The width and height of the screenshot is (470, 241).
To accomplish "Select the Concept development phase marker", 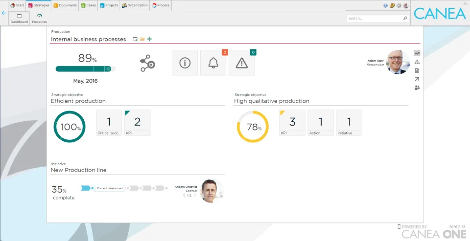I will (110, 188).
